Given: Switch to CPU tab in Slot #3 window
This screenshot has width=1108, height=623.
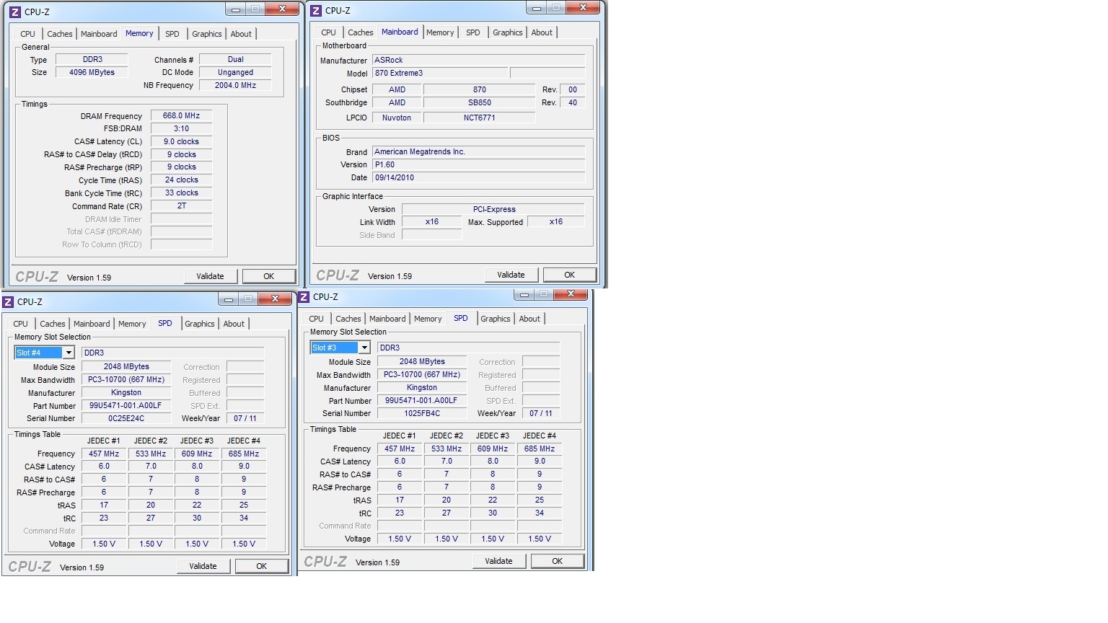Looking at the screenshot, I should (316, 319).
